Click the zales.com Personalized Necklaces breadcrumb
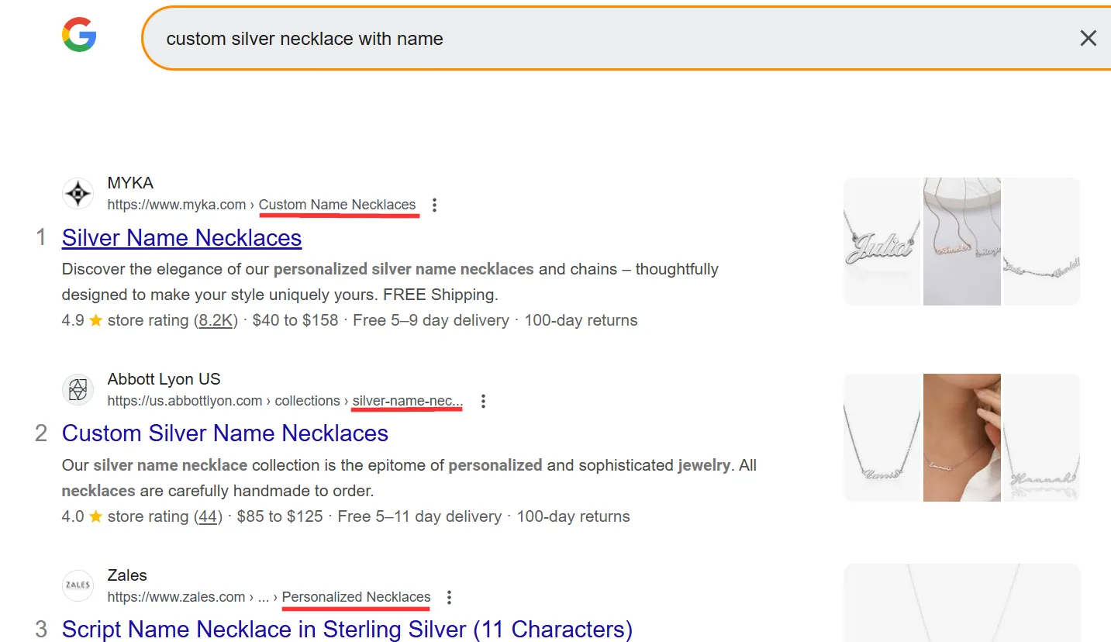 pos(356,597)
